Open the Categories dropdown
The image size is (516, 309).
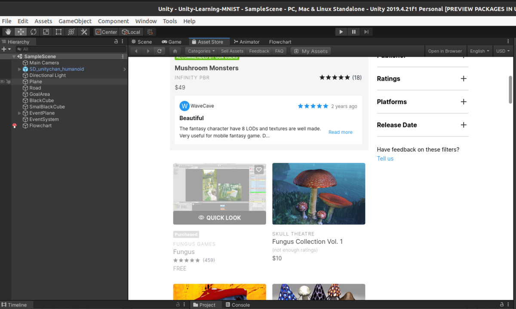click(x=201, y=51)
